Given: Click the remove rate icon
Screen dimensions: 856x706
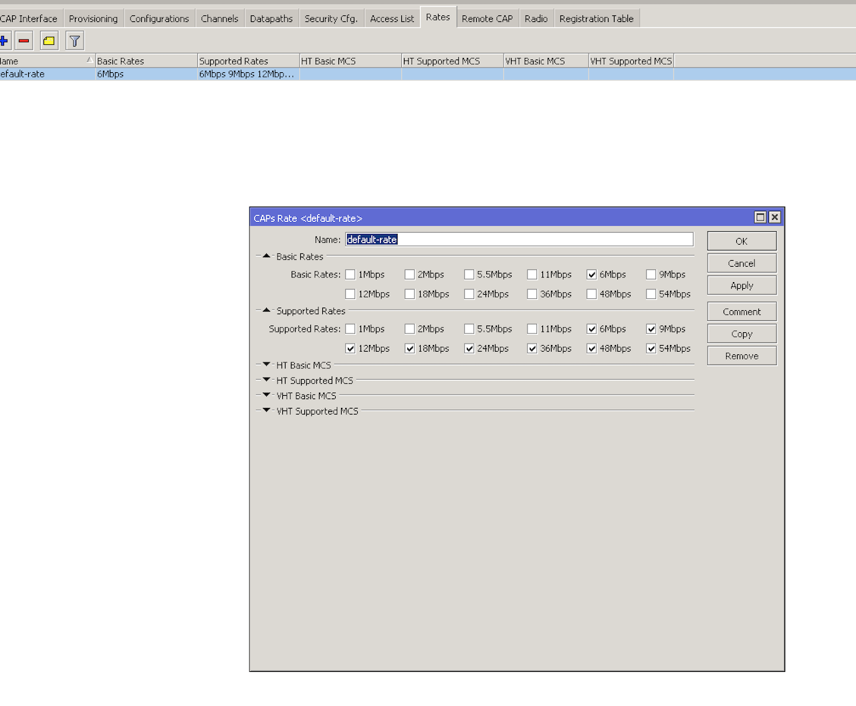Looking at the screenshot, I should pyautogui.click(x=23, y=40).
